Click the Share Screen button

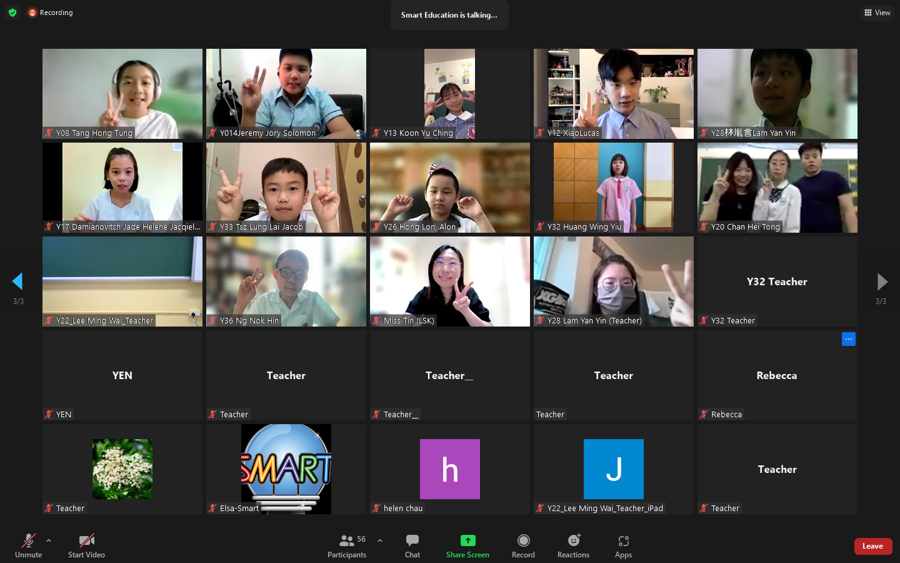467,545
